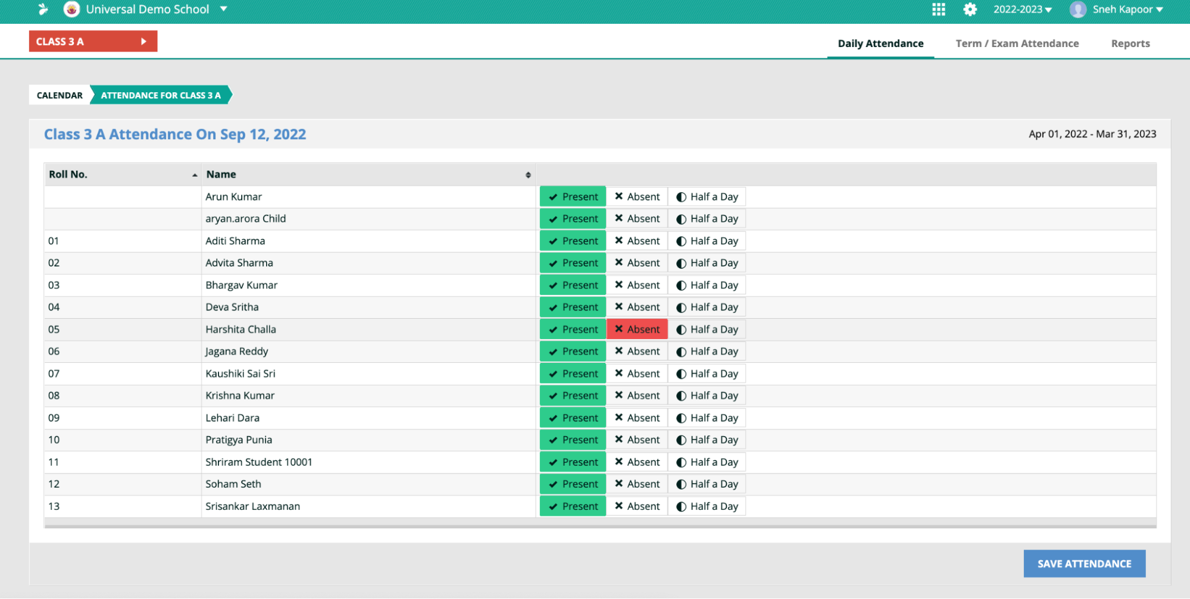This screenshot has width=1190, height=599.
Task: Expand the Universal Demo School dropdown
Action: click(x=224, y=9)
